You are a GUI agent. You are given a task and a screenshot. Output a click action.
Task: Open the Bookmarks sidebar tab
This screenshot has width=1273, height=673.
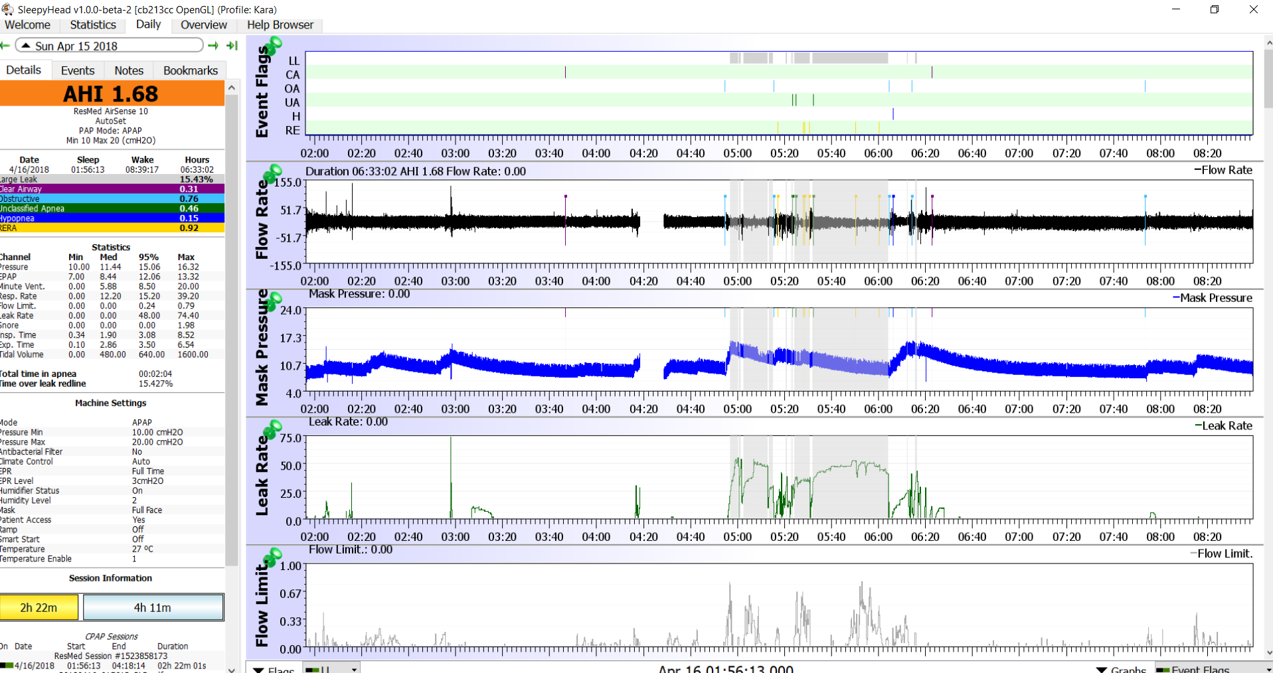pos(191,70)
